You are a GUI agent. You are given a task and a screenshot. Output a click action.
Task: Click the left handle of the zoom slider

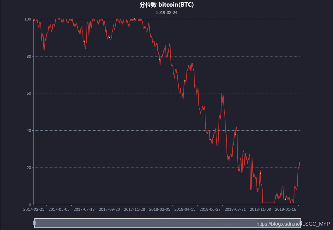point(34,223)
